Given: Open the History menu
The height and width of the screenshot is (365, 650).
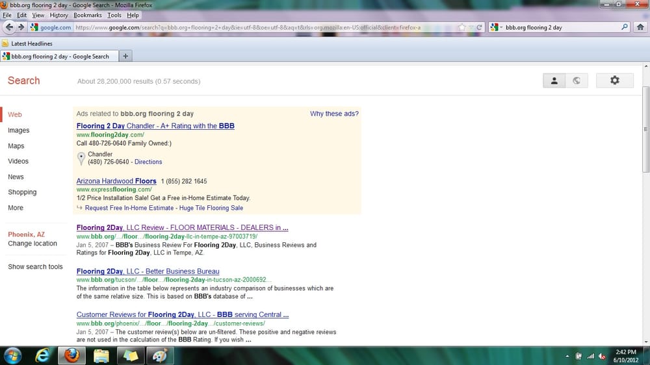Looking at the screenshot, I should pyautogui.click(x=58, y=16).
